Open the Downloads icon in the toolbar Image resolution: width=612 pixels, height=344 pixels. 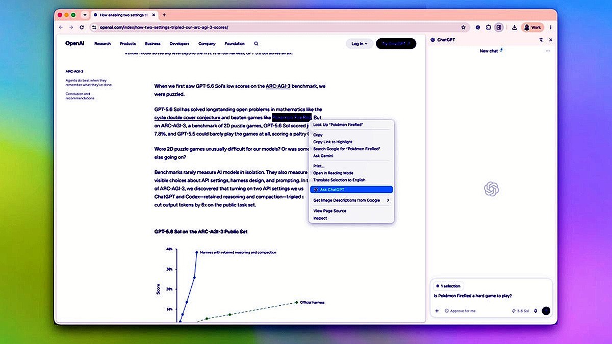click(515, 27)
